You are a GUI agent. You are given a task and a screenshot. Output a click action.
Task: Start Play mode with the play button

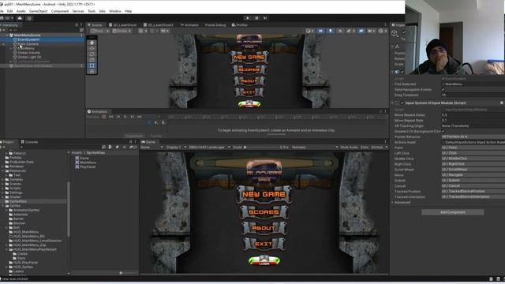click(x=247, y=18)
